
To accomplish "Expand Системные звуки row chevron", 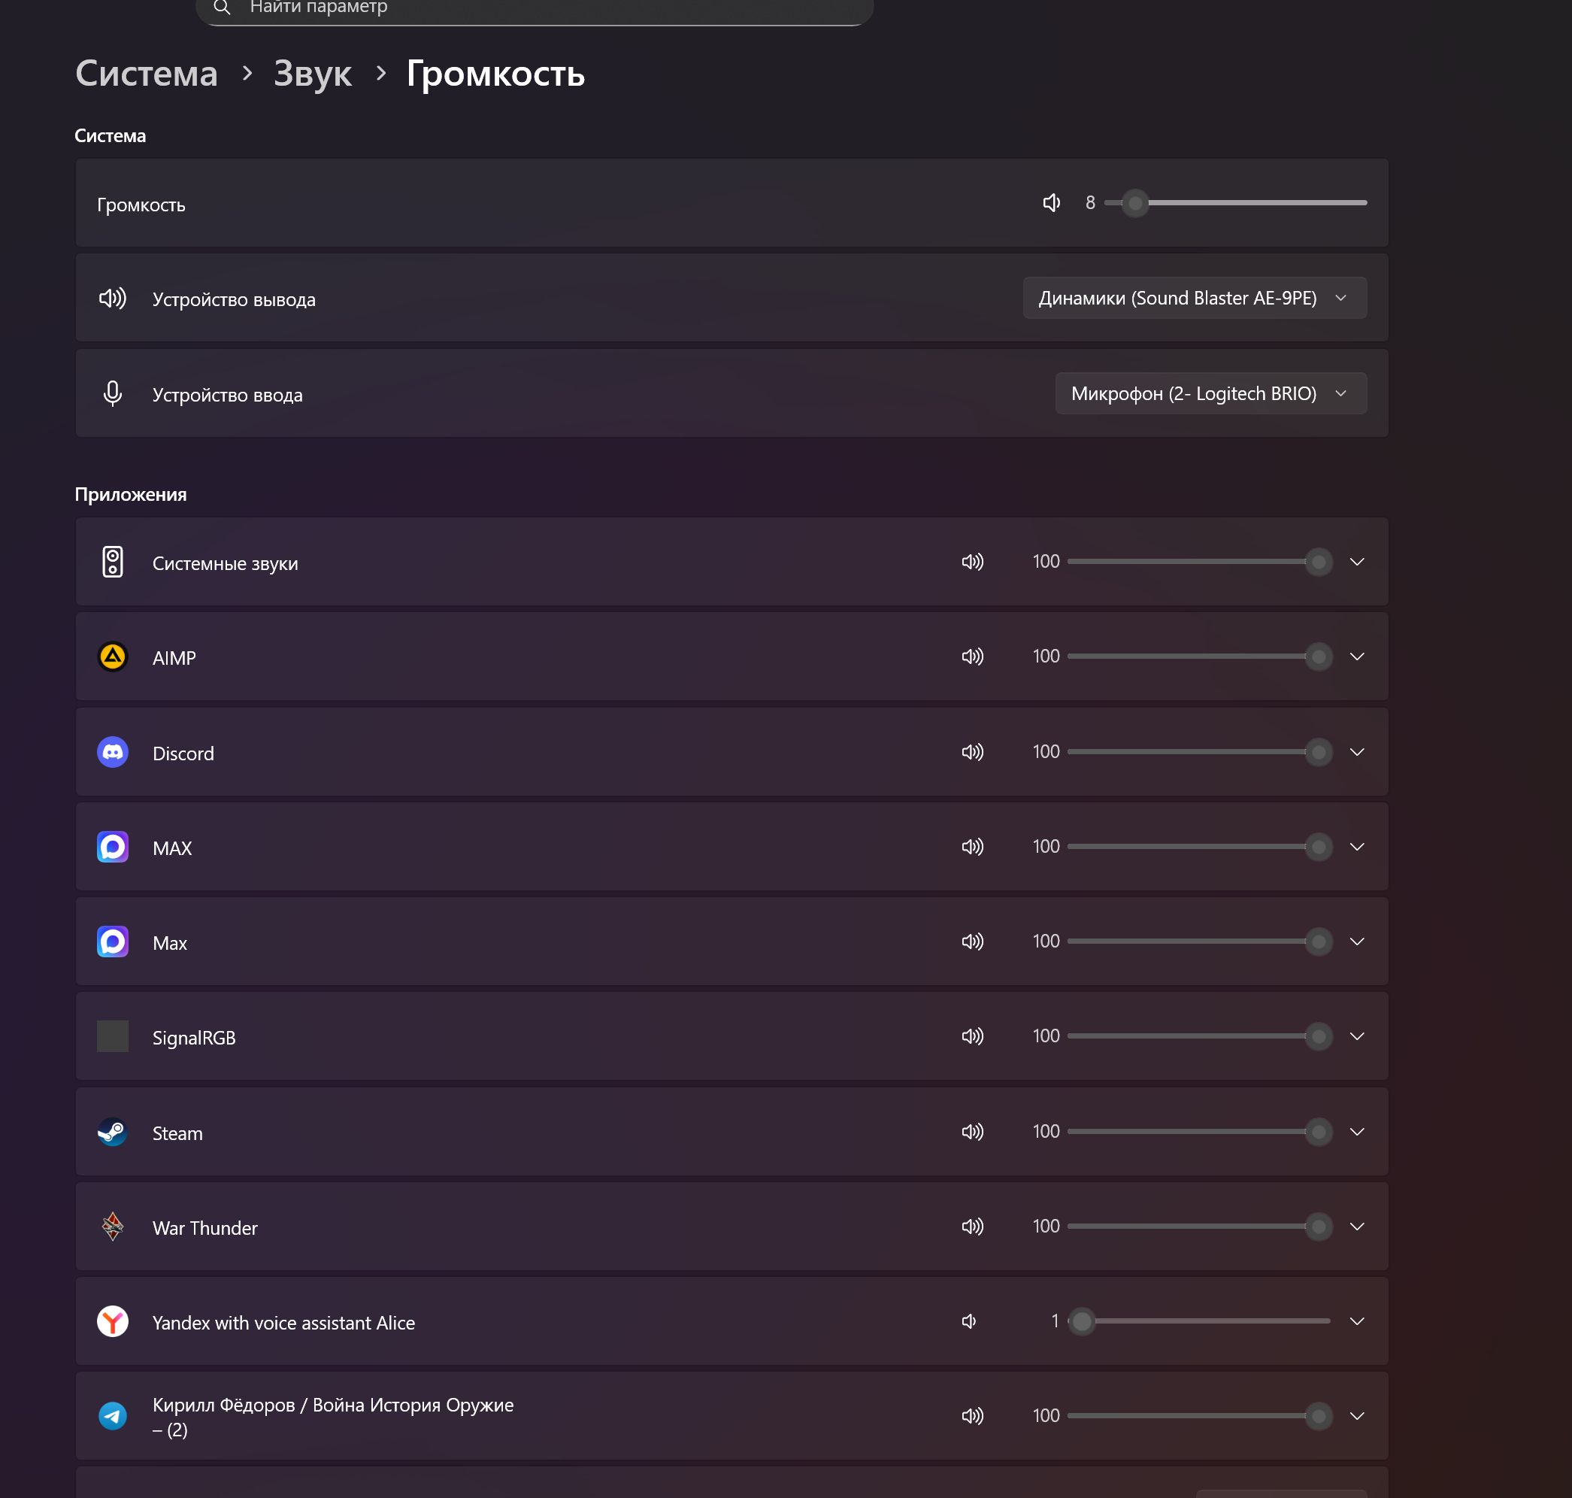I will (x=1356, y=561).
